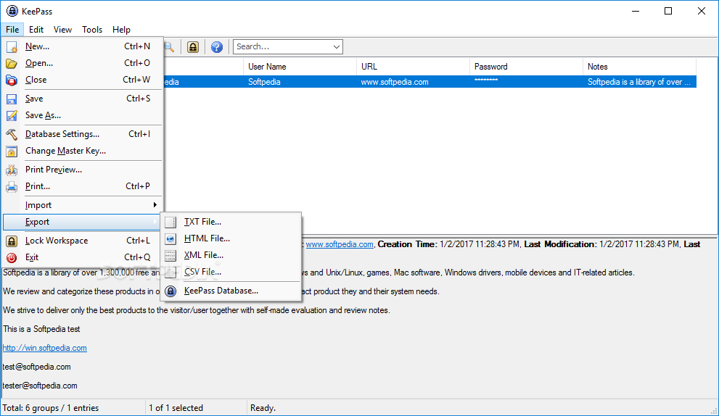Click the red Exit power icon
This screenshot has width=719, height=416.
(12, 257)
